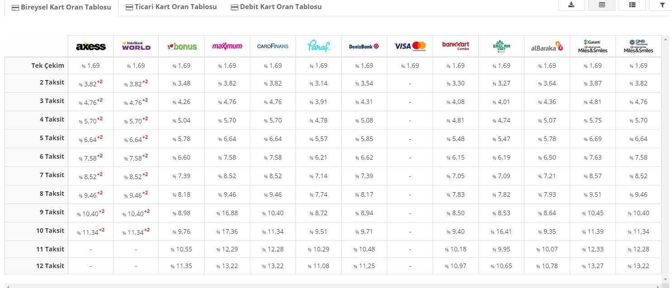The width and height of the screenshot is (672, 288).
Task: Click the alBaraka logo
Action: [x=547, y=46]
